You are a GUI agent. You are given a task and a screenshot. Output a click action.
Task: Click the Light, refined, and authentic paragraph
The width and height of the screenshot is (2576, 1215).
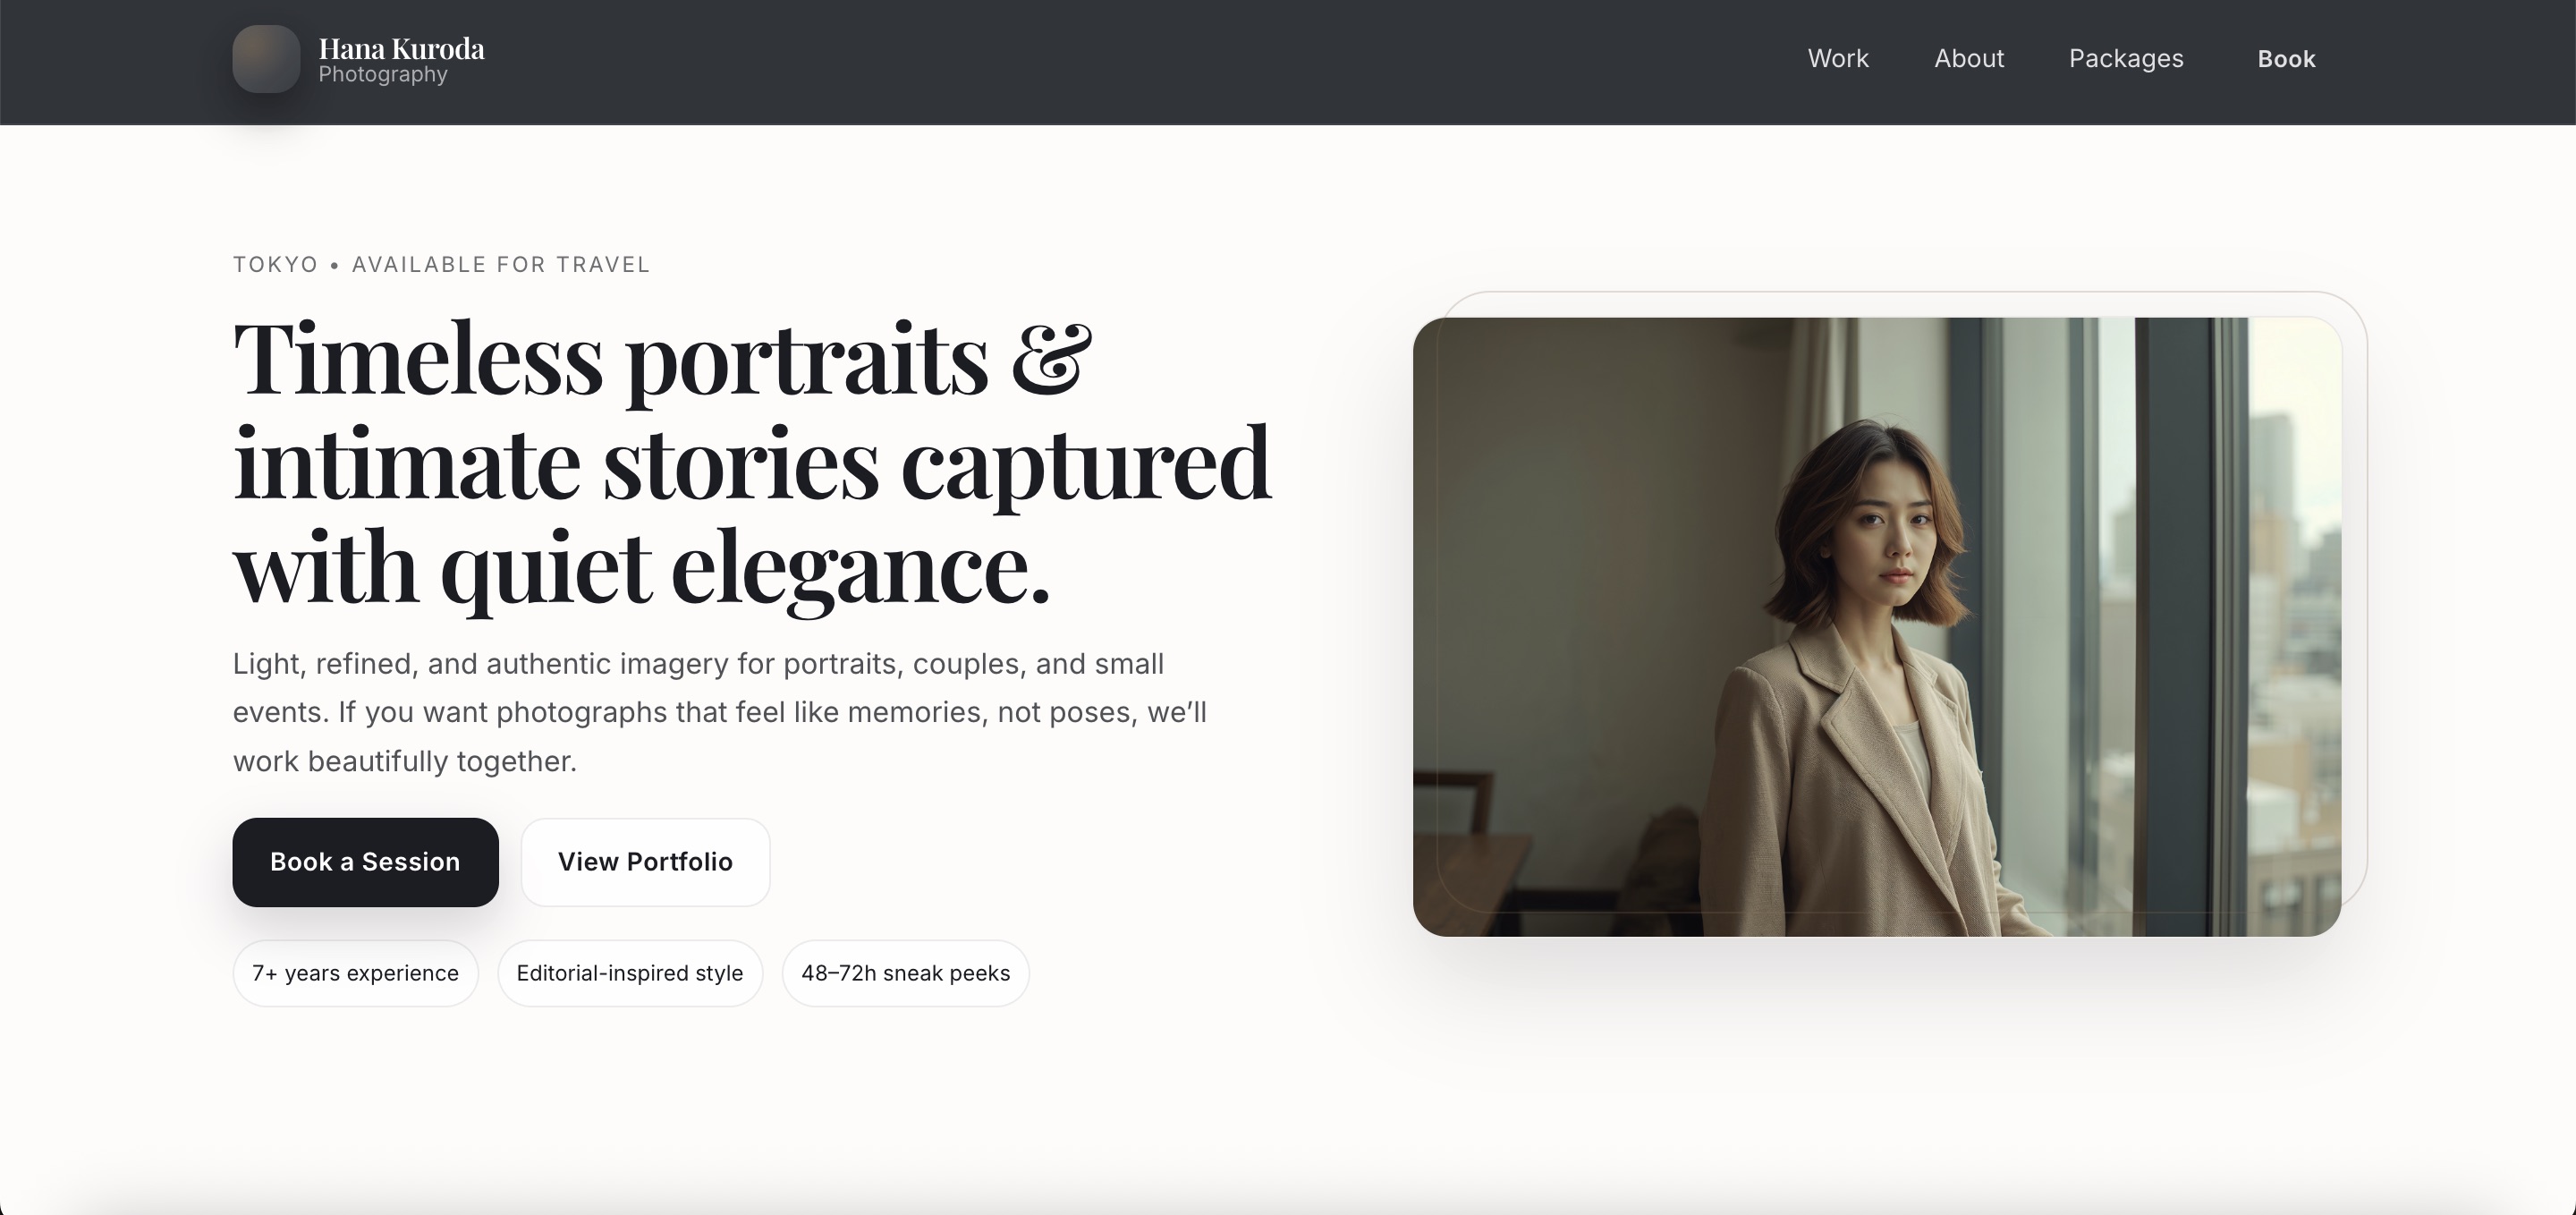(720, 712)
